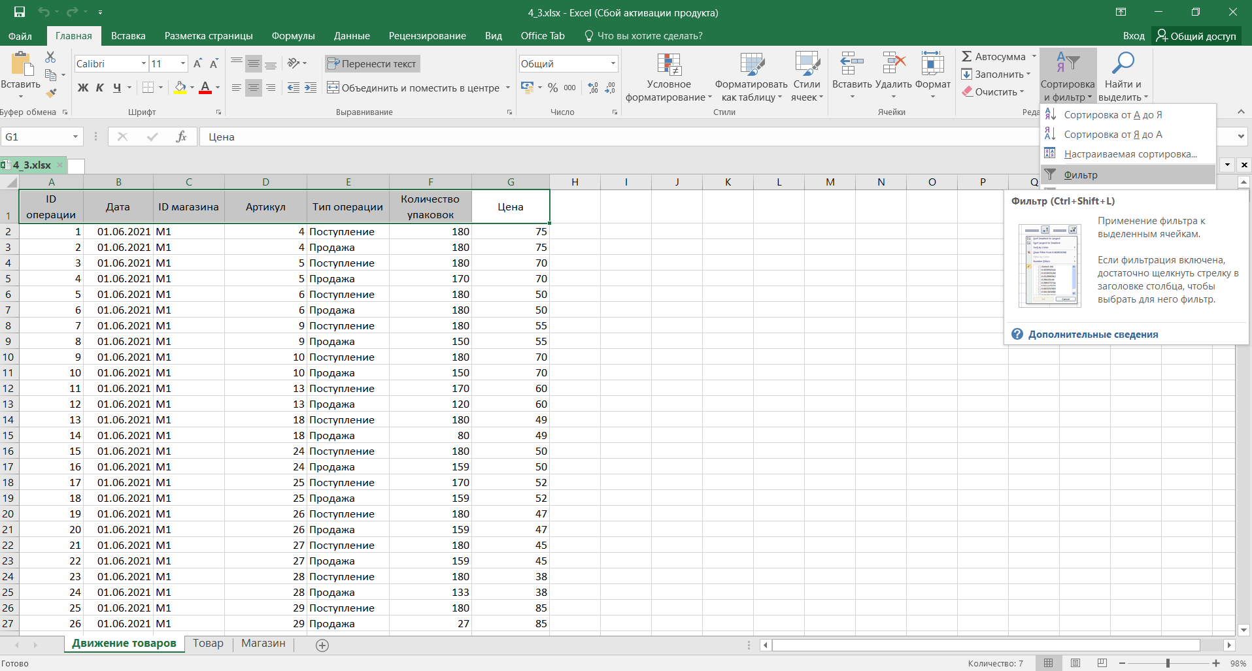1252x671 pixels.
Task: Click the Очистить button
Action: coord(993,92)
